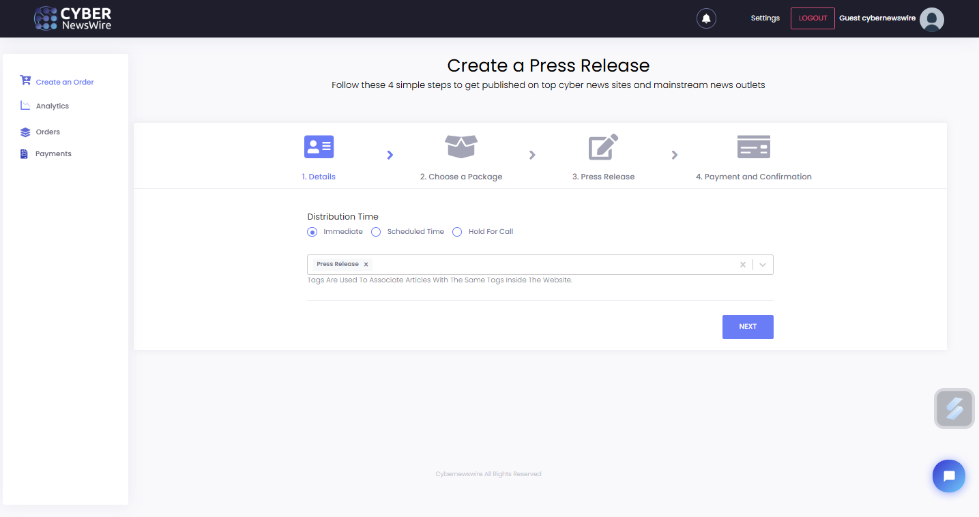Go to Analytics in the sidebar
979x517 pixels.
pos(52,106)
